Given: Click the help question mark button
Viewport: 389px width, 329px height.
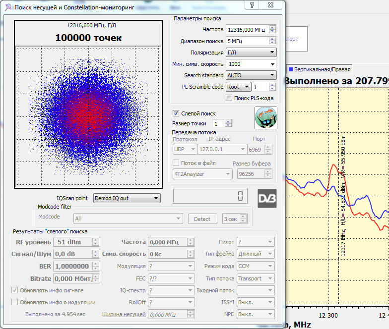Looking at the screenshot, I should [252, 5].
